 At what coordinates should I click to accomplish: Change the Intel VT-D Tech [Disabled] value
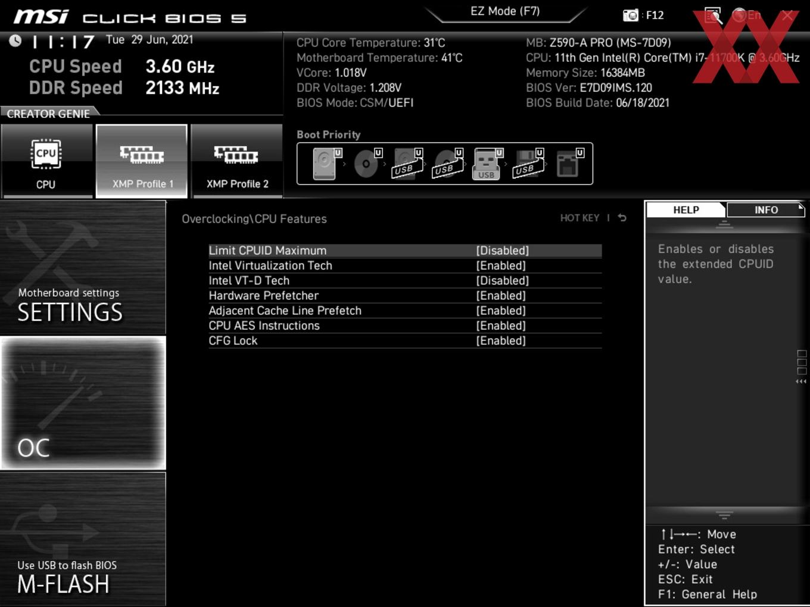click(502, 280)
